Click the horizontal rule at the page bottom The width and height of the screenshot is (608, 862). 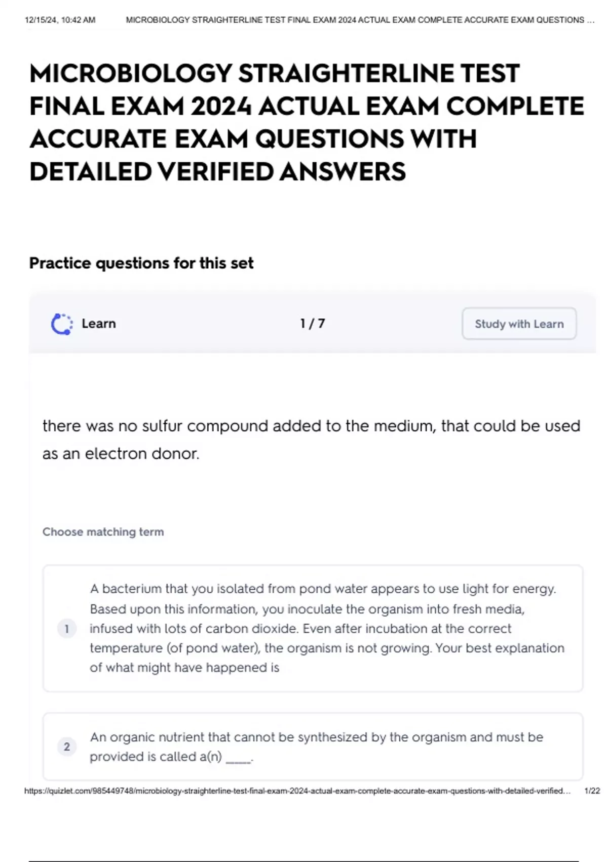pos(303,861)
